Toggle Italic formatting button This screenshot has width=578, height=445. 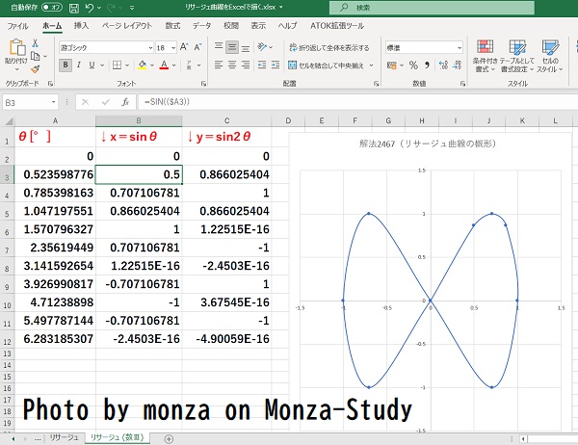tap(79, 65)
